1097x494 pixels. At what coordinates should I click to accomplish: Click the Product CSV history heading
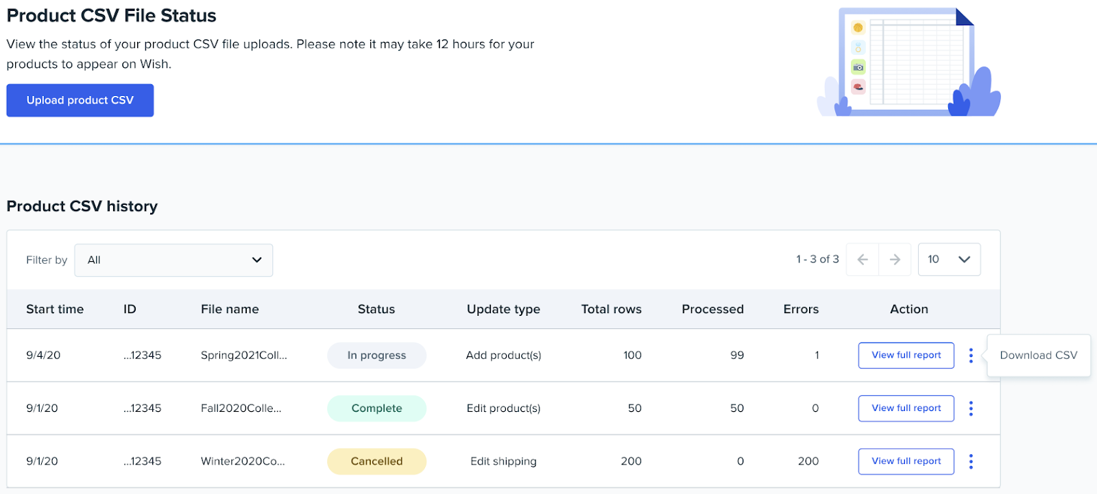pos(82,206)
